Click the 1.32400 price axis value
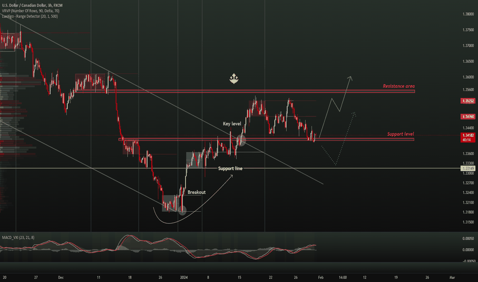 (468, 193)
